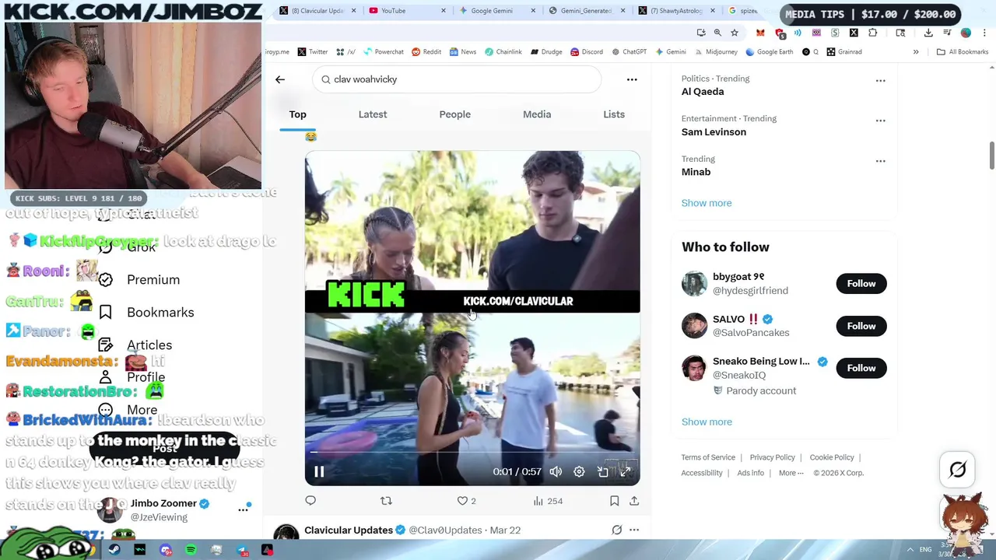The width and height of the screenshot is (996, 560).
Task: Open Bookmarks in the sidebar
Action: 160,313
